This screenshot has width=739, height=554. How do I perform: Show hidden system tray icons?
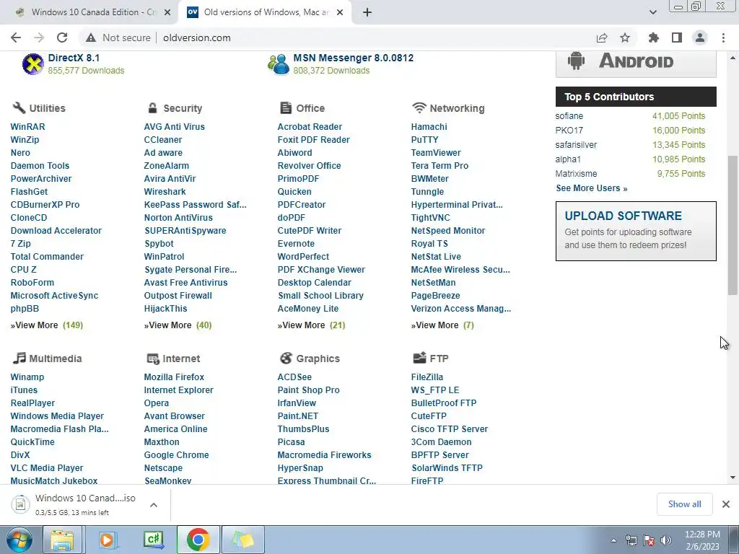click(613, 540)
